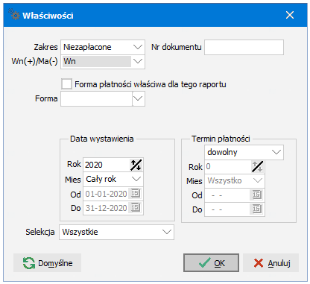Open the calendar icon beside Od 01-01-2020
Viewport: 310px width, 284px height.
(x=136, y=194)
